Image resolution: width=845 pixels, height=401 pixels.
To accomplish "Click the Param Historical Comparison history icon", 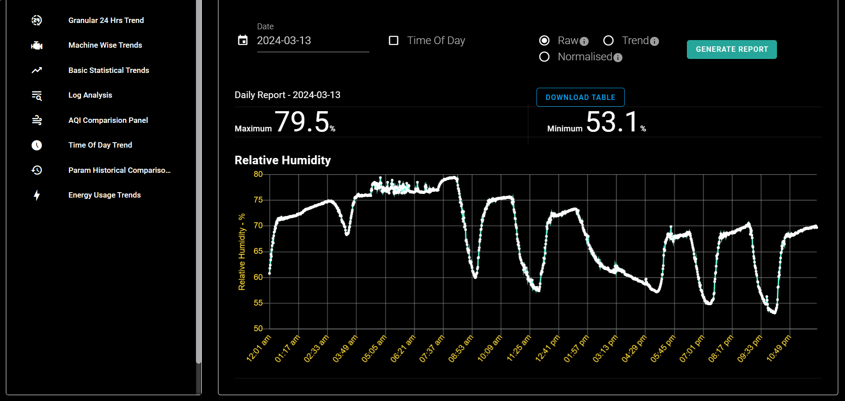I will (x=36, y=170).
